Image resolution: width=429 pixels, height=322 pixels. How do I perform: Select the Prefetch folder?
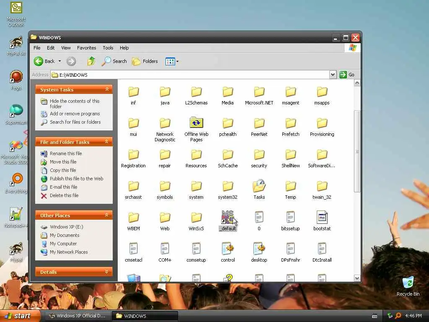pos(291,127)
